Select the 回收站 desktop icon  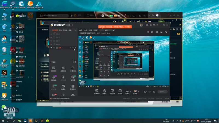pyautogui.click(x=4, y=51)
